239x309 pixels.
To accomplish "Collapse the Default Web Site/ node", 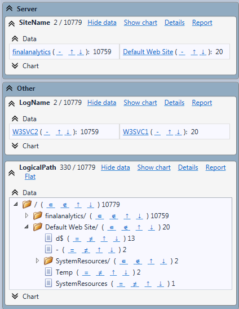I will [26, 227].
